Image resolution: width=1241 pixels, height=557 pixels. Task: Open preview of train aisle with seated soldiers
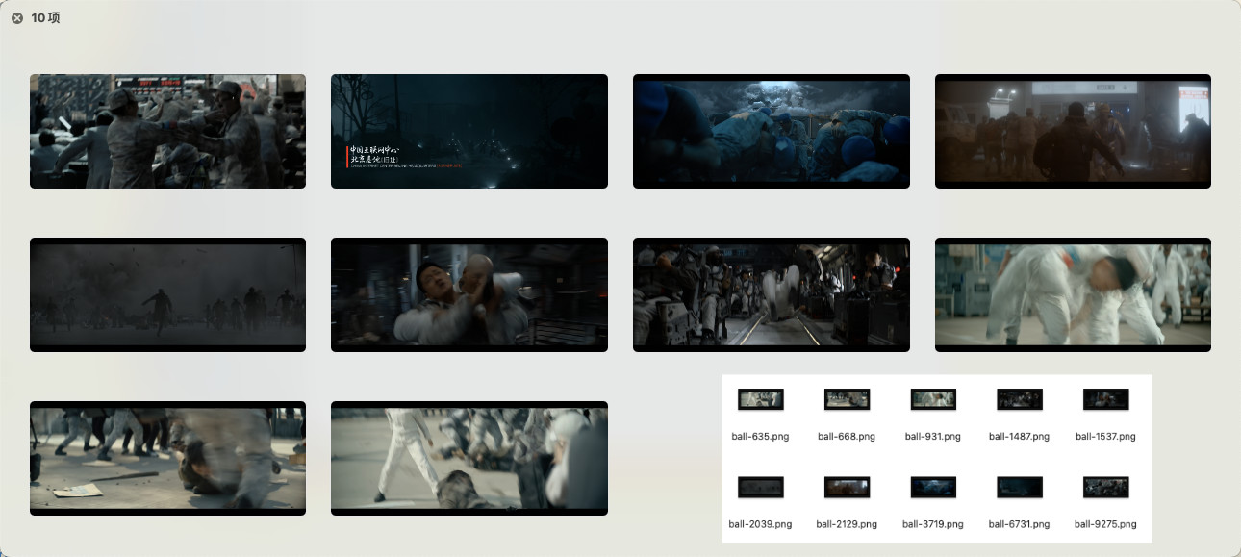[x=772, y=294]
